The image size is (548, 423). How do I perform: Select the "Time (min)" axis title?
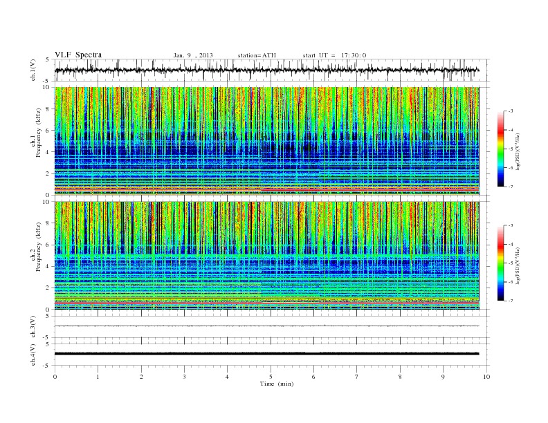click(277, 384)
